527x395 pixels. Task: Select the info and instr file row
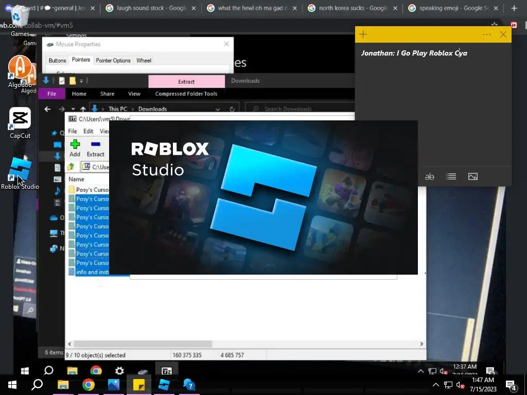pos(89,272)
